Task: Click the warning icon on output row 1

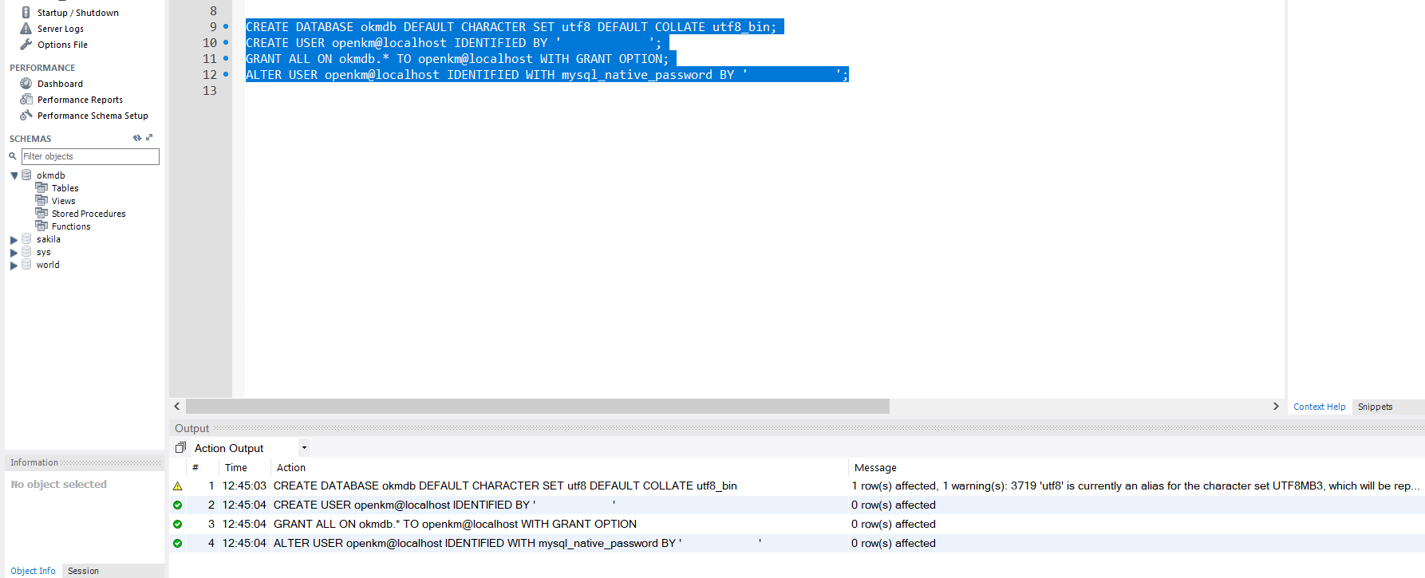Action: pos(177,486)
